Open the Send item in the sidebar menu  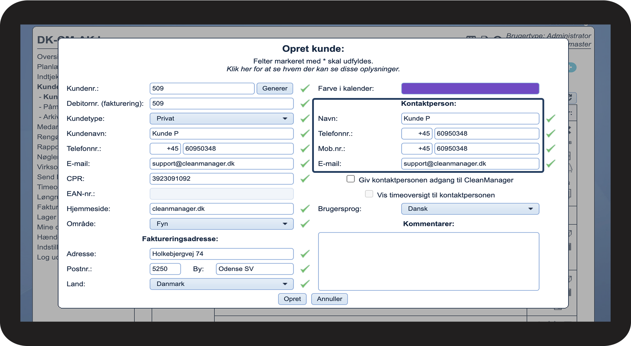[x=46, y=177]
